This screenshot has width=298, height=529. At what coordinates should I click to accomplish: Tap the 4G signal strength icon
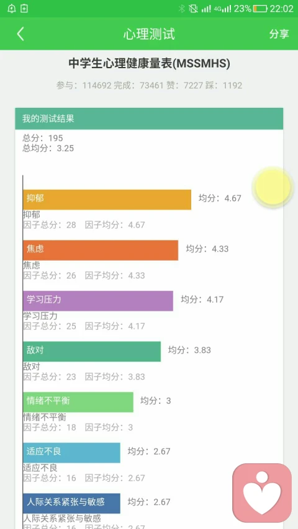click(x=222, y=9)
